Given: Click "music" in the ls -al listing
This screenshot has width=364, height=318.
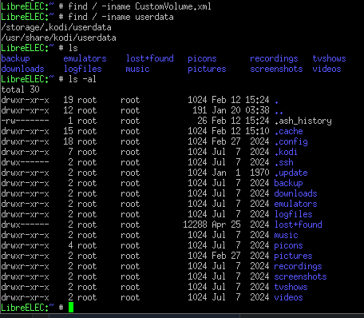Looking at the screenshot, I should (x=286, y=235).
